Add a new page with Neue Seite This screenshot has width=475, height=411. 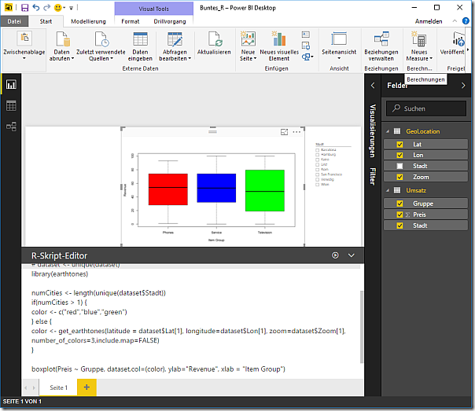[x=248, y=46]
